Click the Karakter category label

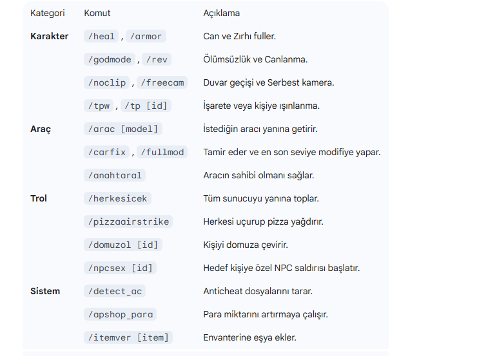pyautogui.click(x=49, y=36)
